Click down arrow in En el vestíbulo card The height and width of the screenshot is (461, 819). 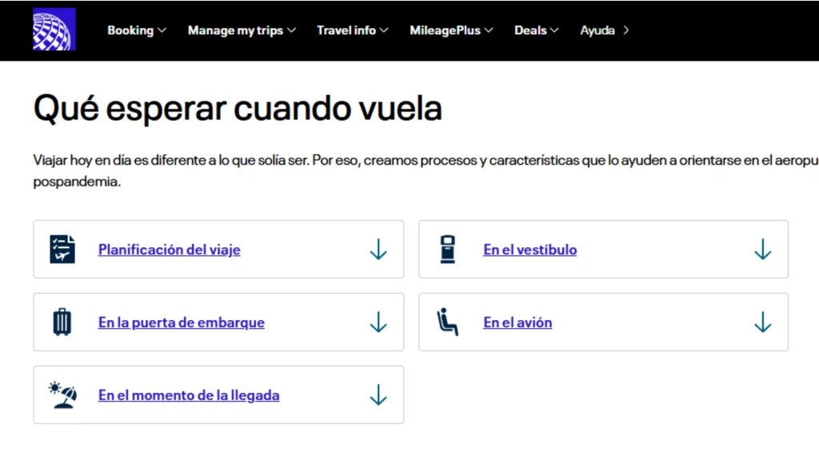pos(762,250)
